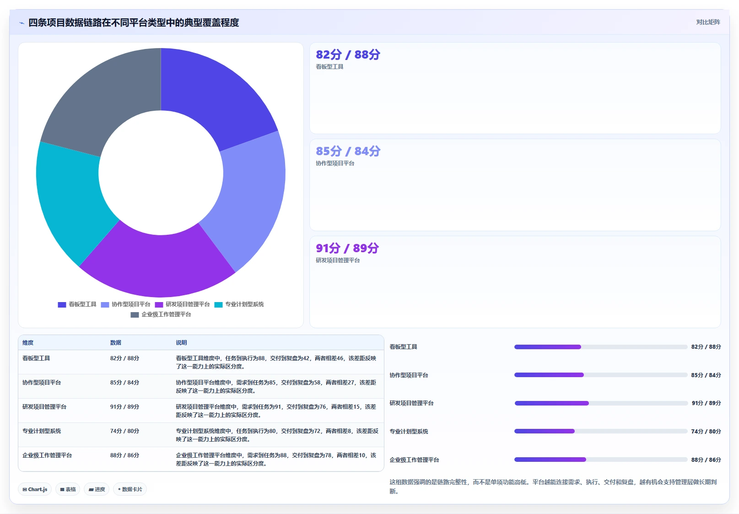Image resolution: width=739 pixels, height=514 pixels.
Task: Click the 74分 / 80分 value beside progress bar
Action: [706, 432]
